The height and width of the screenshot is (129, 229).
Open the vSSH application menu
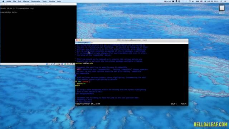click(x=9, y=1)
